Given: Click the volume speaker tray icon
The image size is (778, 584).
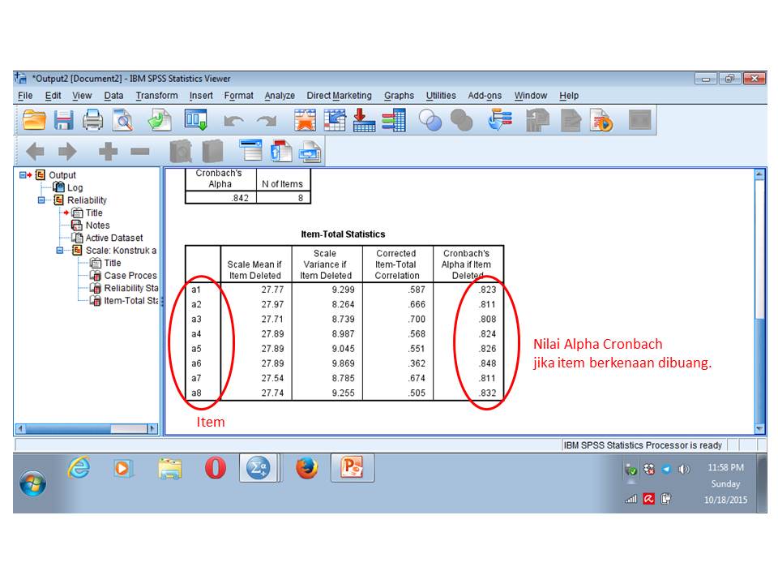Looking at the screenshot, I should [x=684, y=469].
